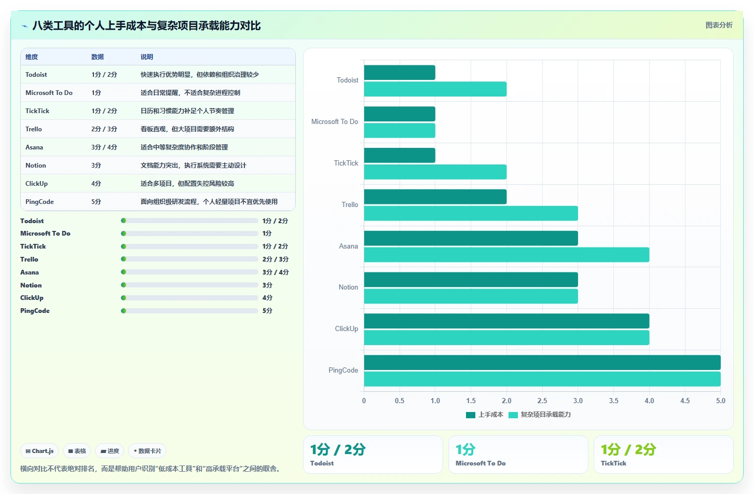Click the Chart.js chip
The image size is (754, 494).
click(x=39, y=451)
